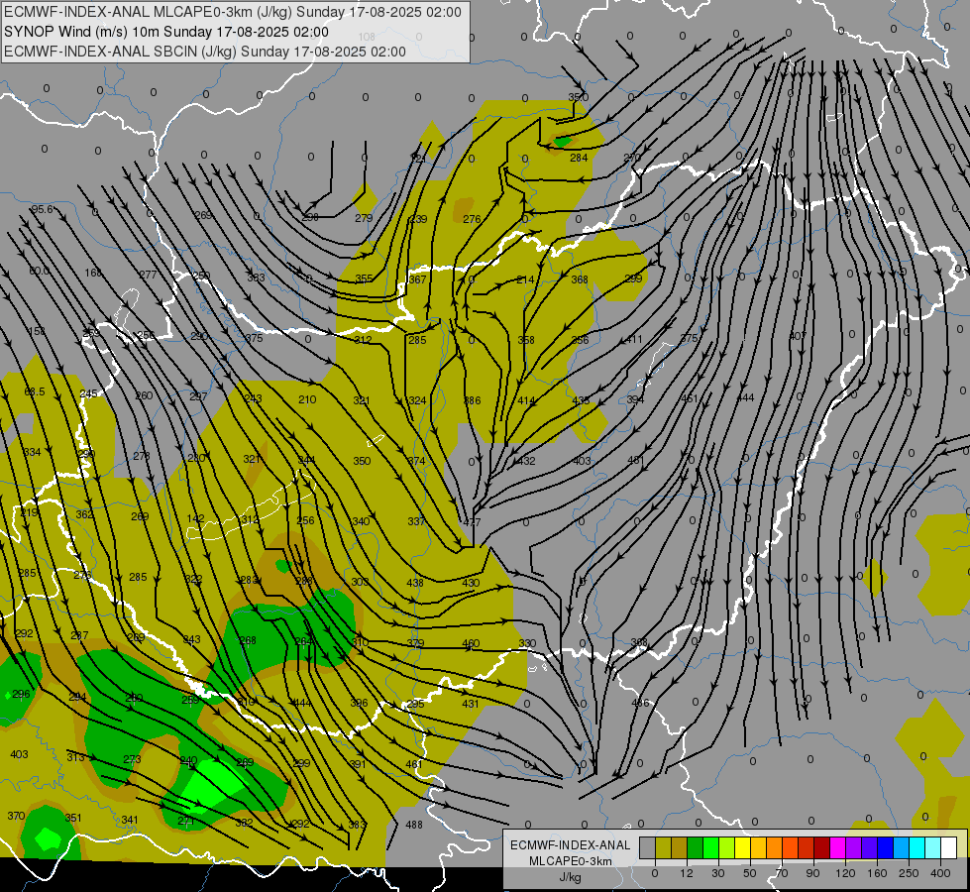Click the legend tick label '160'
Viewport: 970px width, 892px height.
point(877,873)
